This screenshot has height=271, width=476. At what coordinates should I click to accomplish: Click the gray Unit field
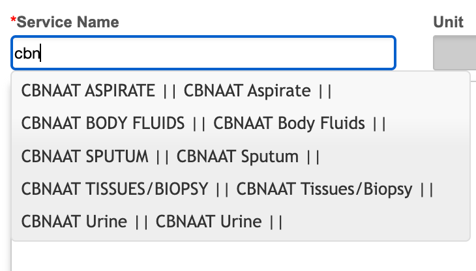(x=454, y=53)
